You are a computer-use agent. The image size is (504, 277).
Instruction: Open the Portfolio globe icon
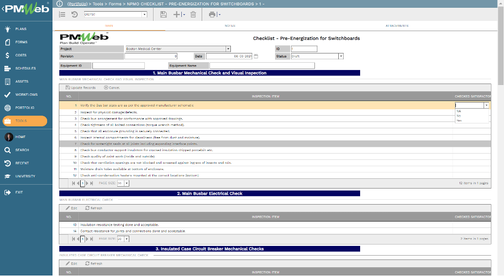point(8,108)
